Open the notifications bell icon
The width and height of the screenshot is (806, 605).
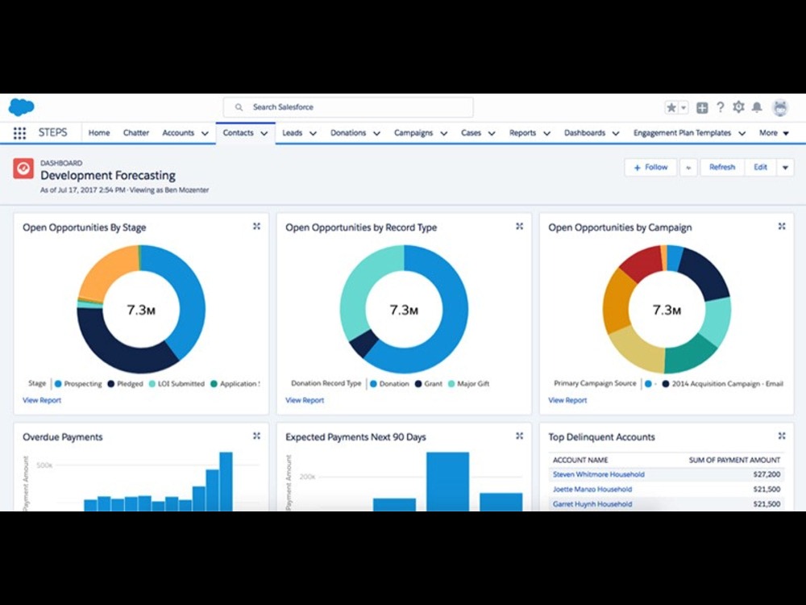pyautogui.click(x=757, y=107)
